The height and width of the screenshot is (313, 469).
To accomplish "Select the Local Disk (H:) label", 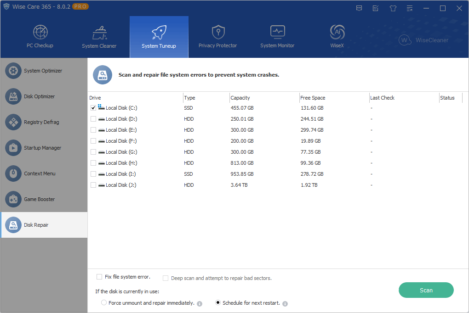I will tap(121, 163).
